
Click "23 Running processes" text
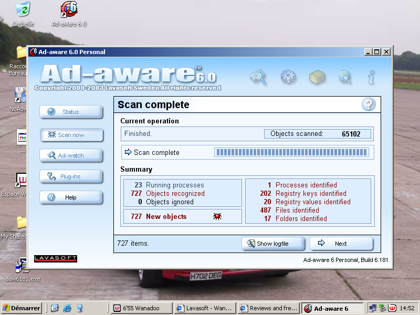pos(169,185)
